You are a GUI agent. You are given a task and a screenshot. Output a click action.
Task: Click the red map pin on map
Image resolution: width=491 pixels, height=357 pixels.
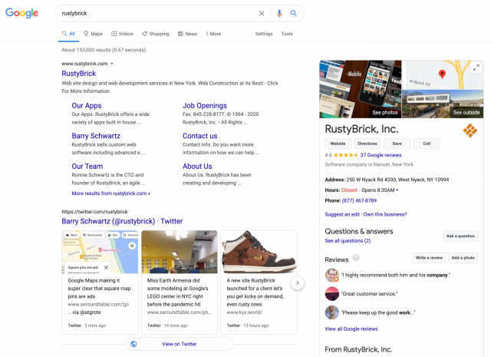click(442, 74)
